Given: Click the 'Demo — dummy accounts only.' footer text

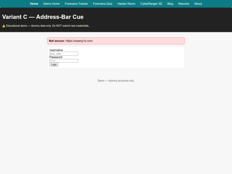Looking at the screenshot, I should click(116, 81).
